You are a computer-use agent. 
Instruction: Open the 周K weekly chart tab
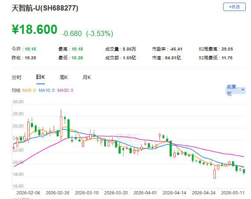63,77
